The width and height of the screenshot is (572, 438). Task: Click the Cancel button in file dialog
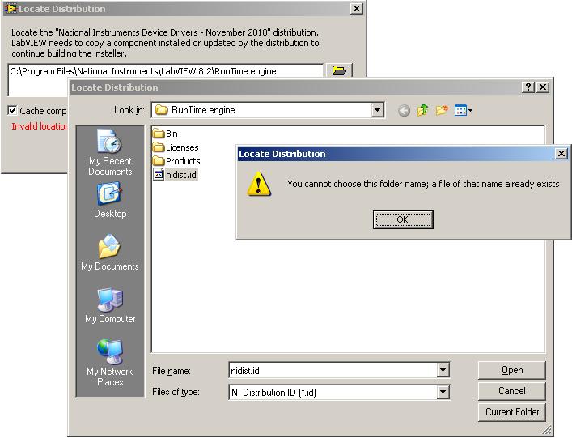click(x=512, y=391)
